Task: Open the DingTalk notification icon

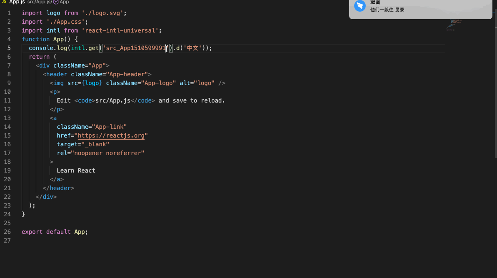Action: [x=360, y=6]
